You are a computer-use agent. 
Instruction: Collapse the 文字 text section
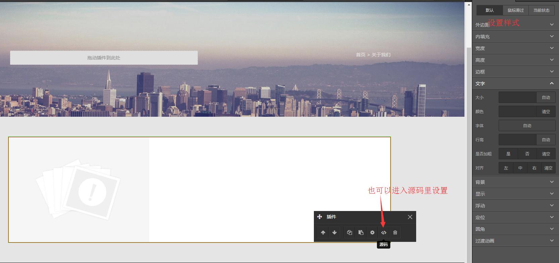515,84
